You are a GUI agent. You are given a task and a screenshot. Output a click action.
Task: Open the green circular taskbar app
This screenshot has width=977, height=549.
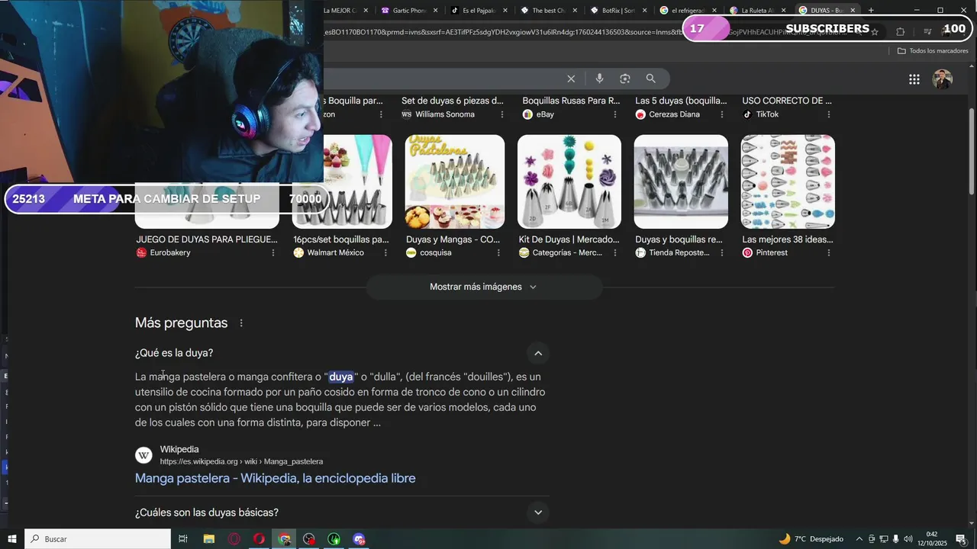pos(334,539)
